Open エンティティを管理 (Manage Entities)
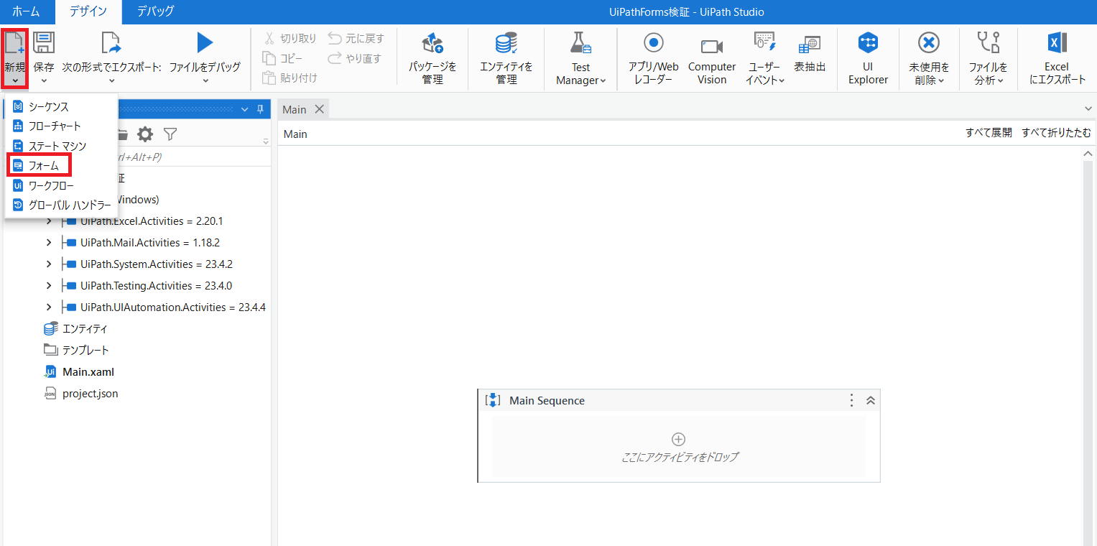Image resolution: width=1097 pixels, height=546 pixels. 506,57
